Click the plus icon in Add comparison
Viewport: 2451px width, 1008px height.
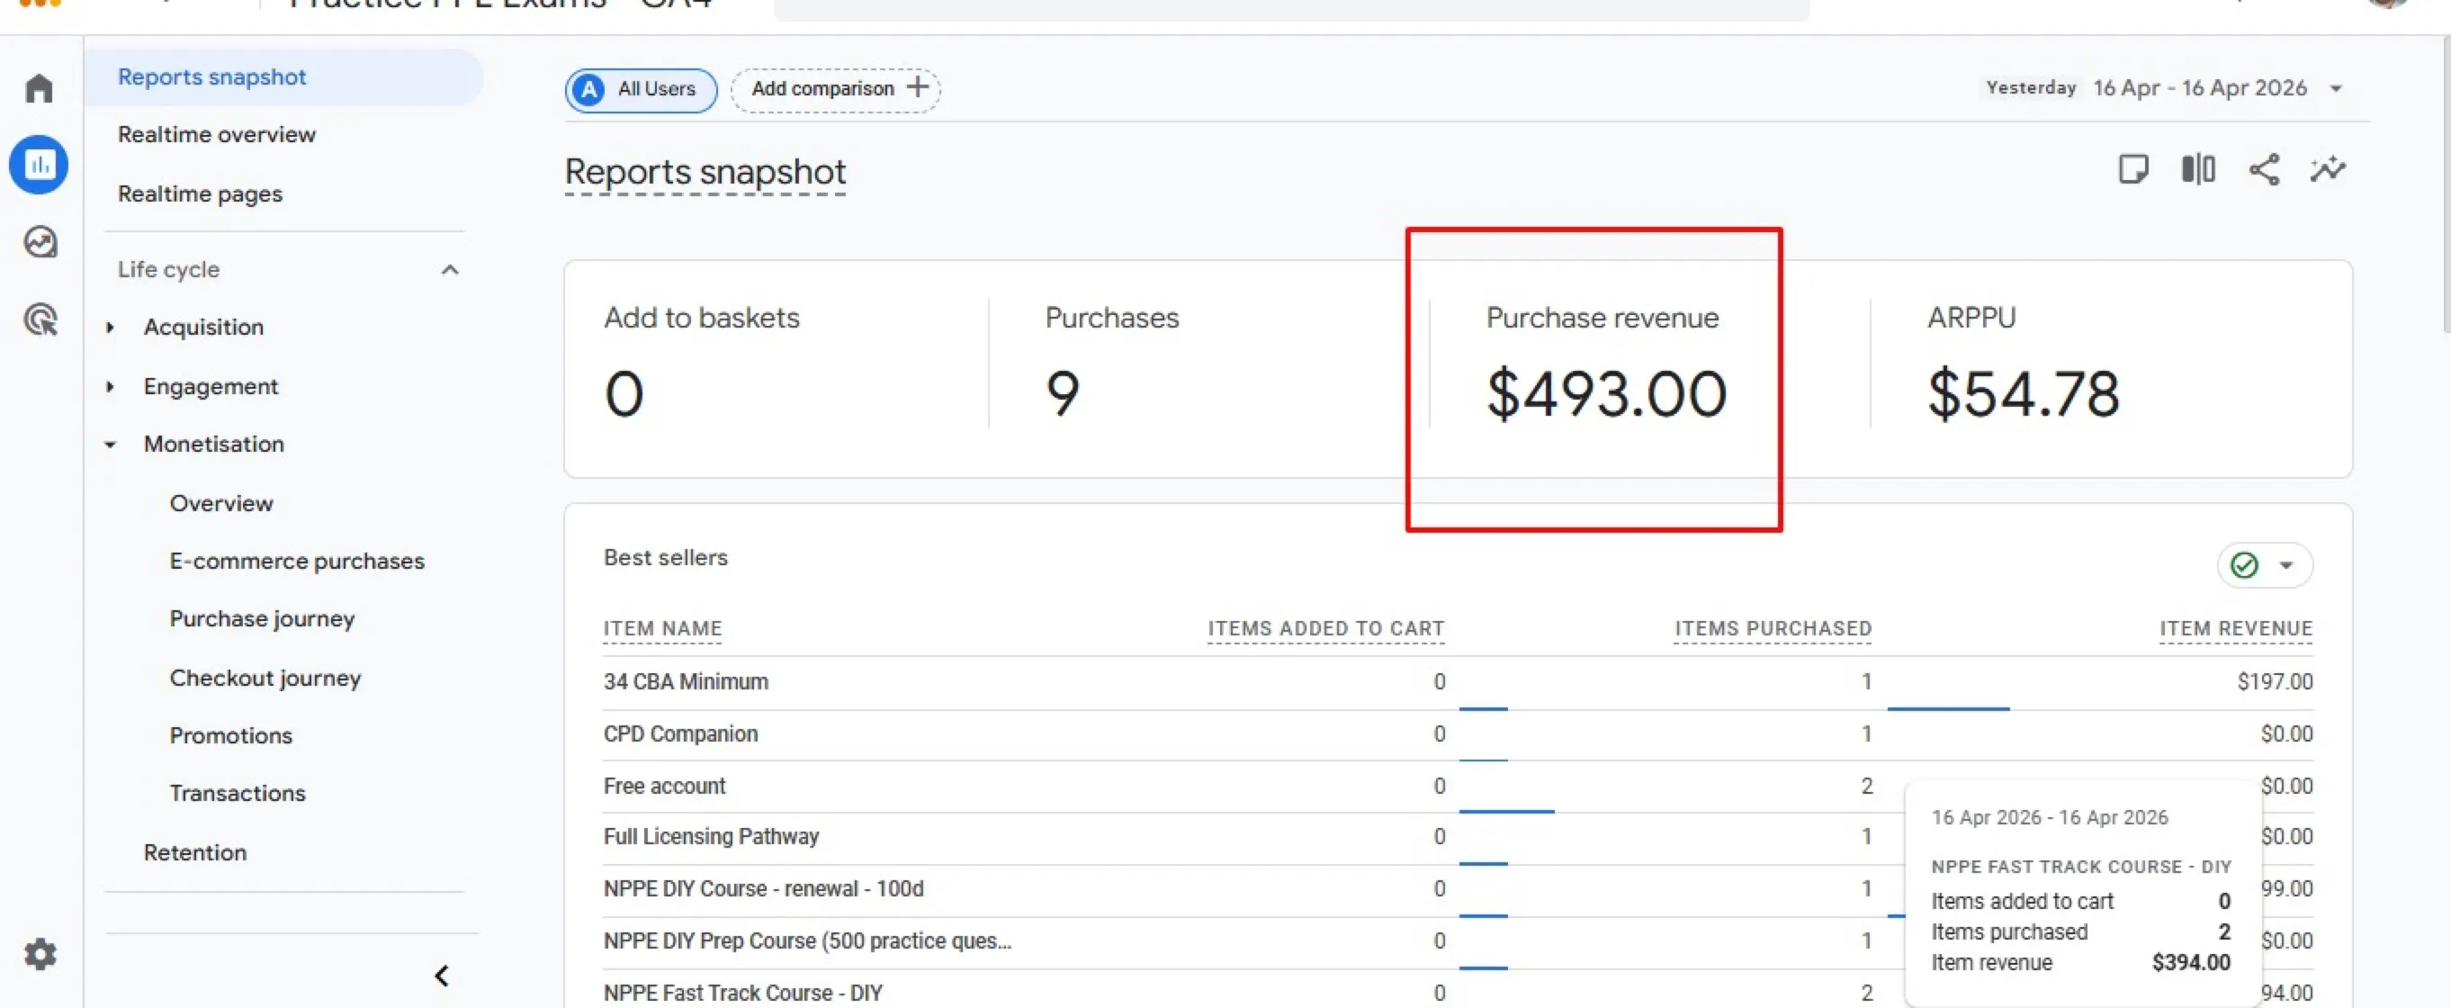pos(917,87)
